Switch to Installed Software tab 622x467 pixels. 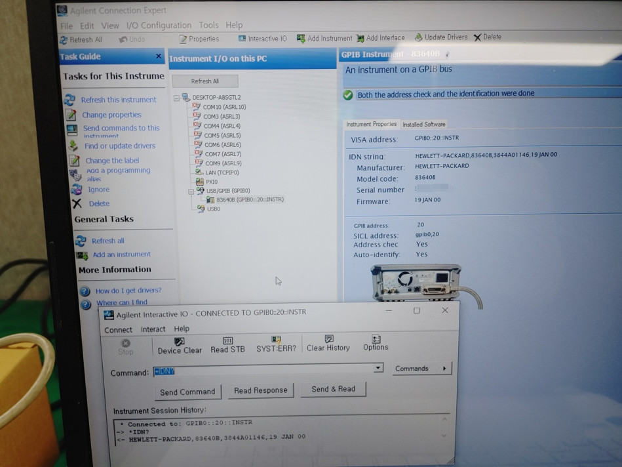(424, 125)
